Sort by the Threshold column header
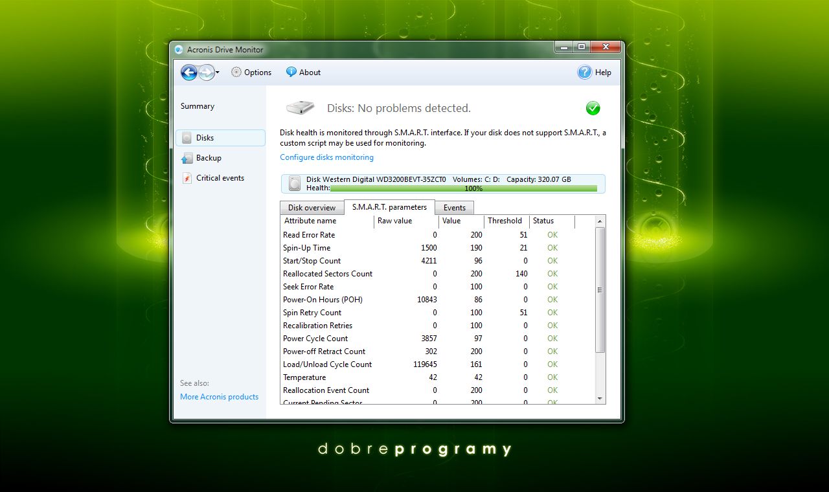829x492 pixels. coord(506,221)
